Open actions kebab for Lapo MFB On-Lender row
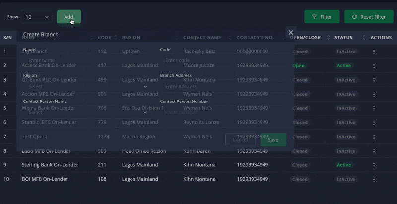The height and width of the screenshot is (204, 397). 374,151
